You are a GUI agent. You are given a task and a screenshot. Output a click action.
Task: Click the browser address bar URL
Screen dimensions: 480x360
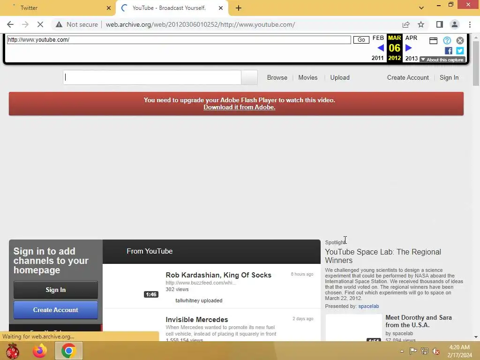[x=200, y=24]
